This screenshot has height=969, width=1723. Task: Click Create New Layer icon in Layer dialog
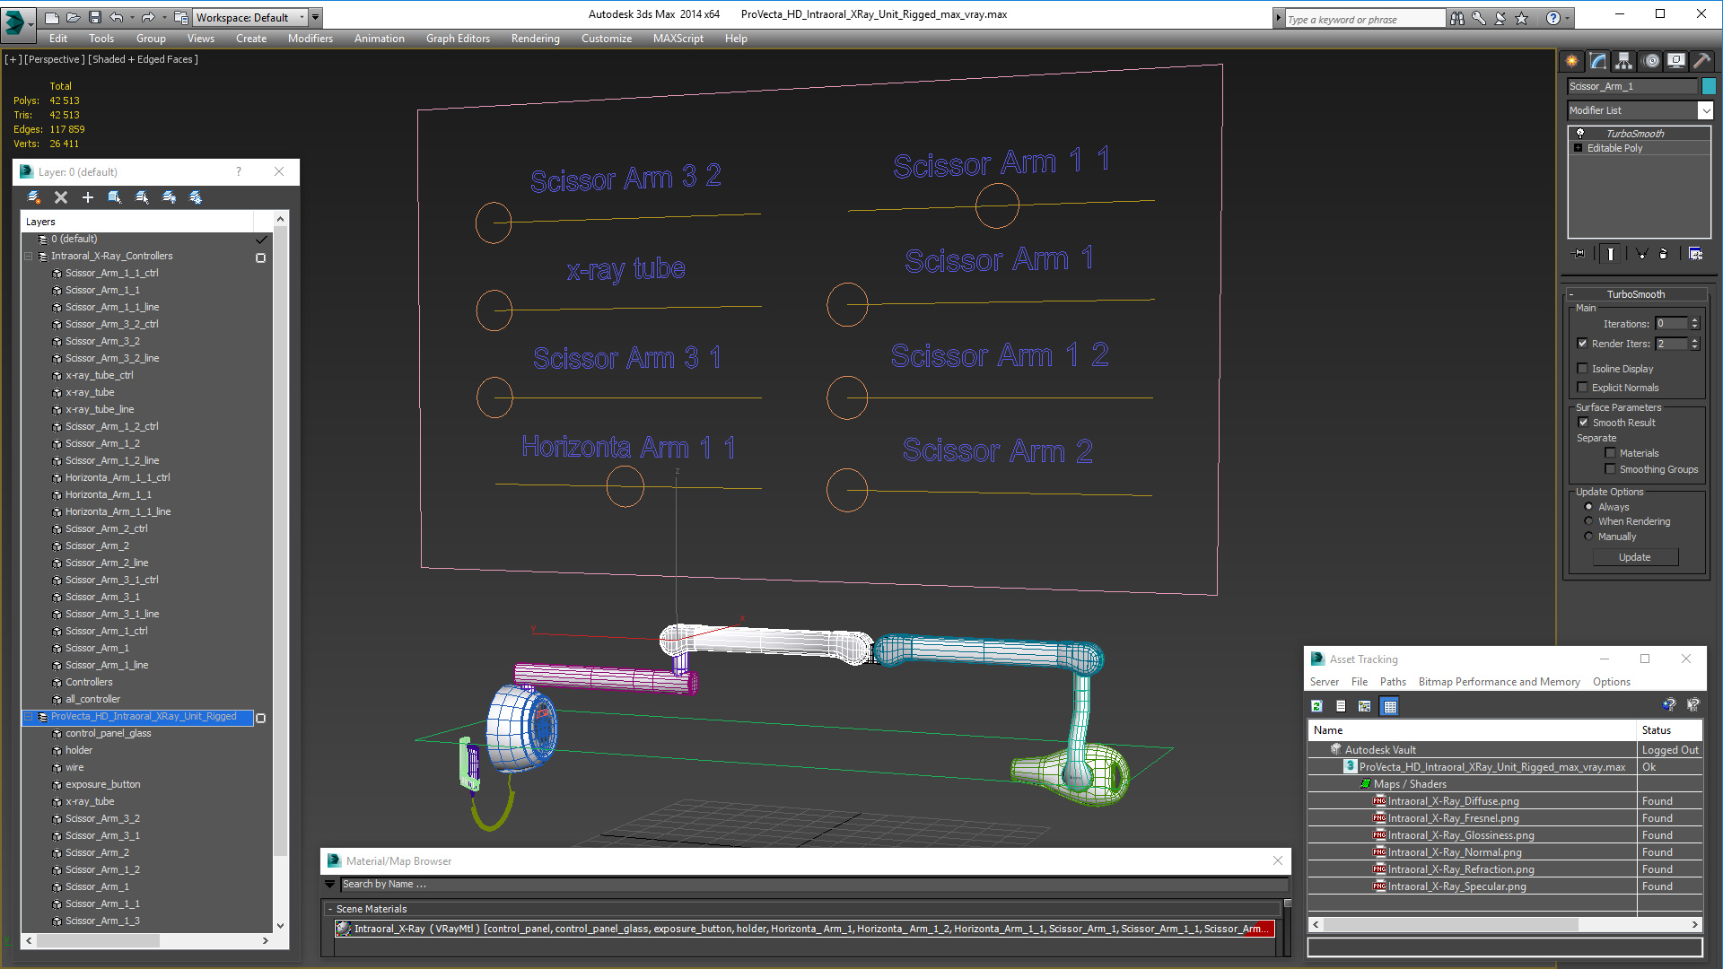pyautogui.click(x=34, y=197)
